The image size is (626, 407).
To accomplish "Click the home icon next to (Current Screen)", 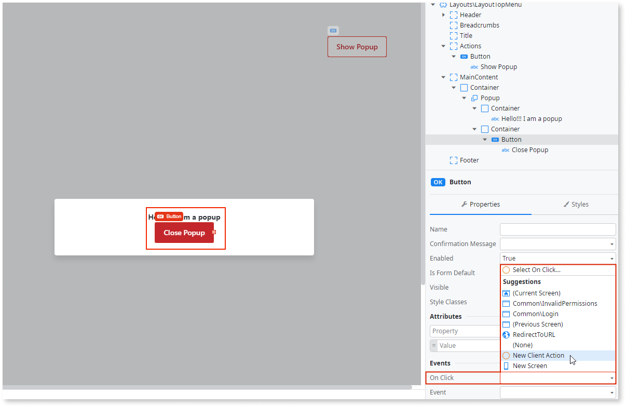I will [506, 293].
